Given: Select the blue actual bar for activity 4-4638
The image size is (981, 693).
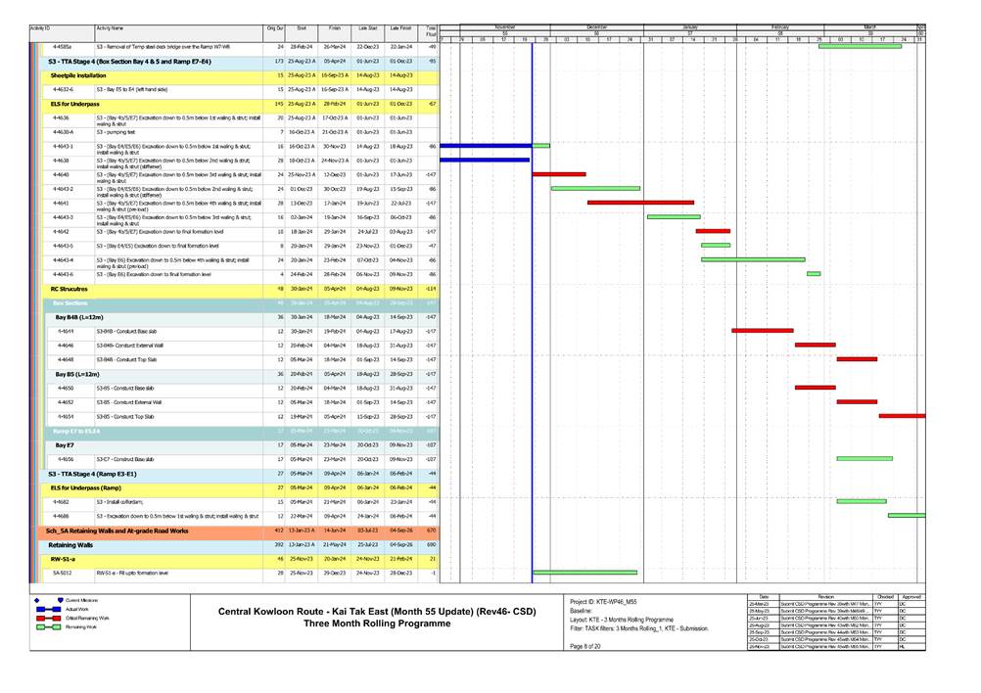Looking at the screenshot, I should [x=485, y=160].
